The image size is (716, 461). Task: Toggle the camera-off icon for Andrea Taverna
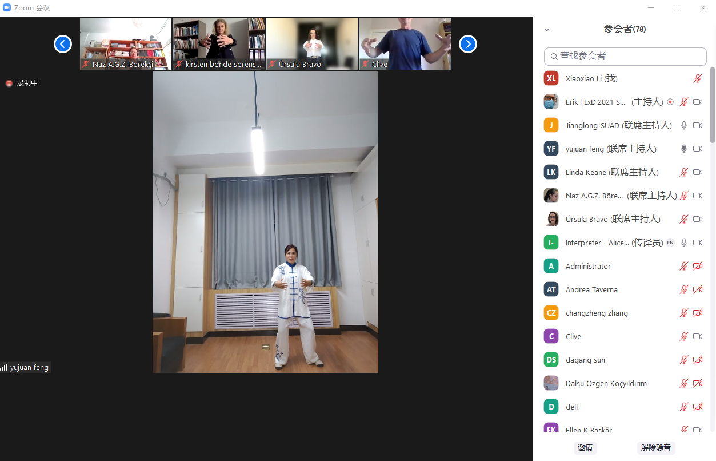click(x=698, y=289)
